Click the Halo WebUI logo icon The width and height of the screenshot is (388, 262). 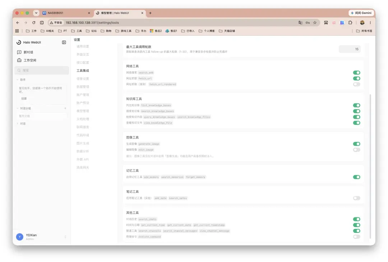point(19,42)
